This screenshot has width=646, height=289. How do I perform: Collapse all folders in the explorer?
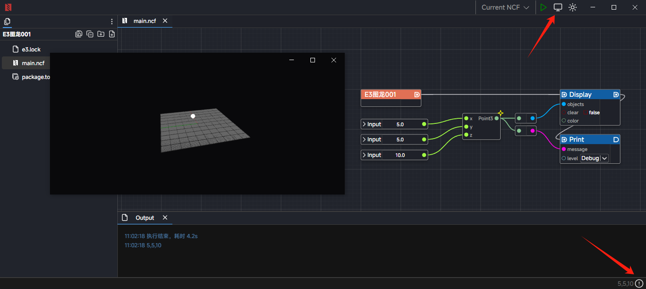click(x=90, y=34)
